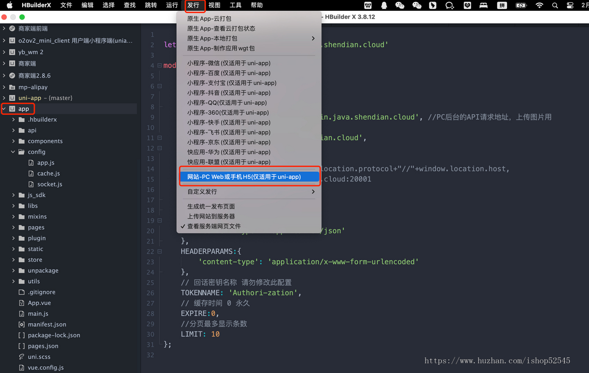
Task: Click the LIMIT value 10 in code
Action: coord(215,334)
